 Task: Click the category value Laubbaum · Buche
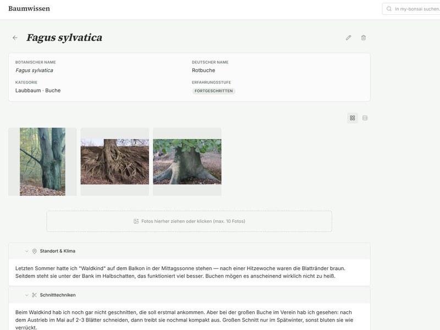pos(38,90)
